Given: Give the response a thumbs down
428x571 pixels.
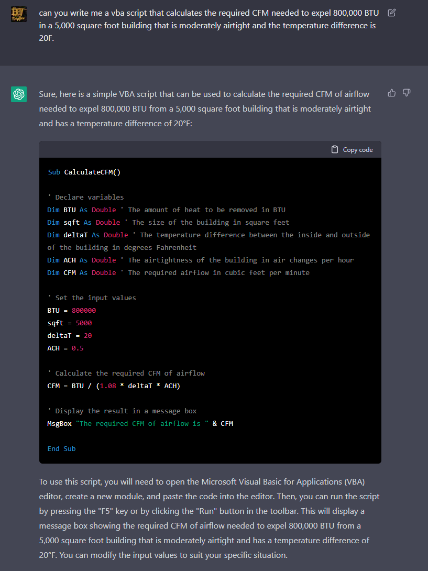Looking at the screenshot, I should pos(407,93).
